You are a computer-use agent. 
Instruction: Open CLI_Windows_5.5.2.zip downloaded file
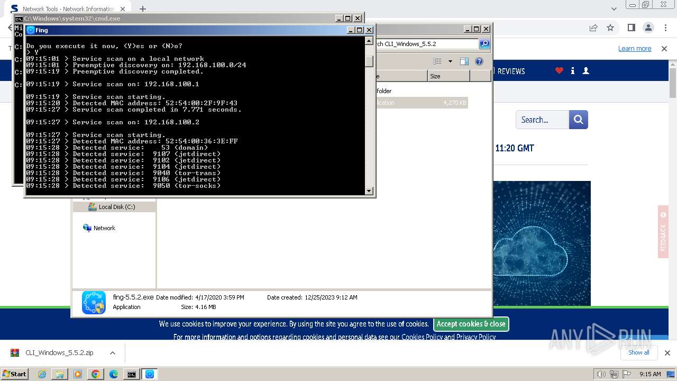coord(59,353)
